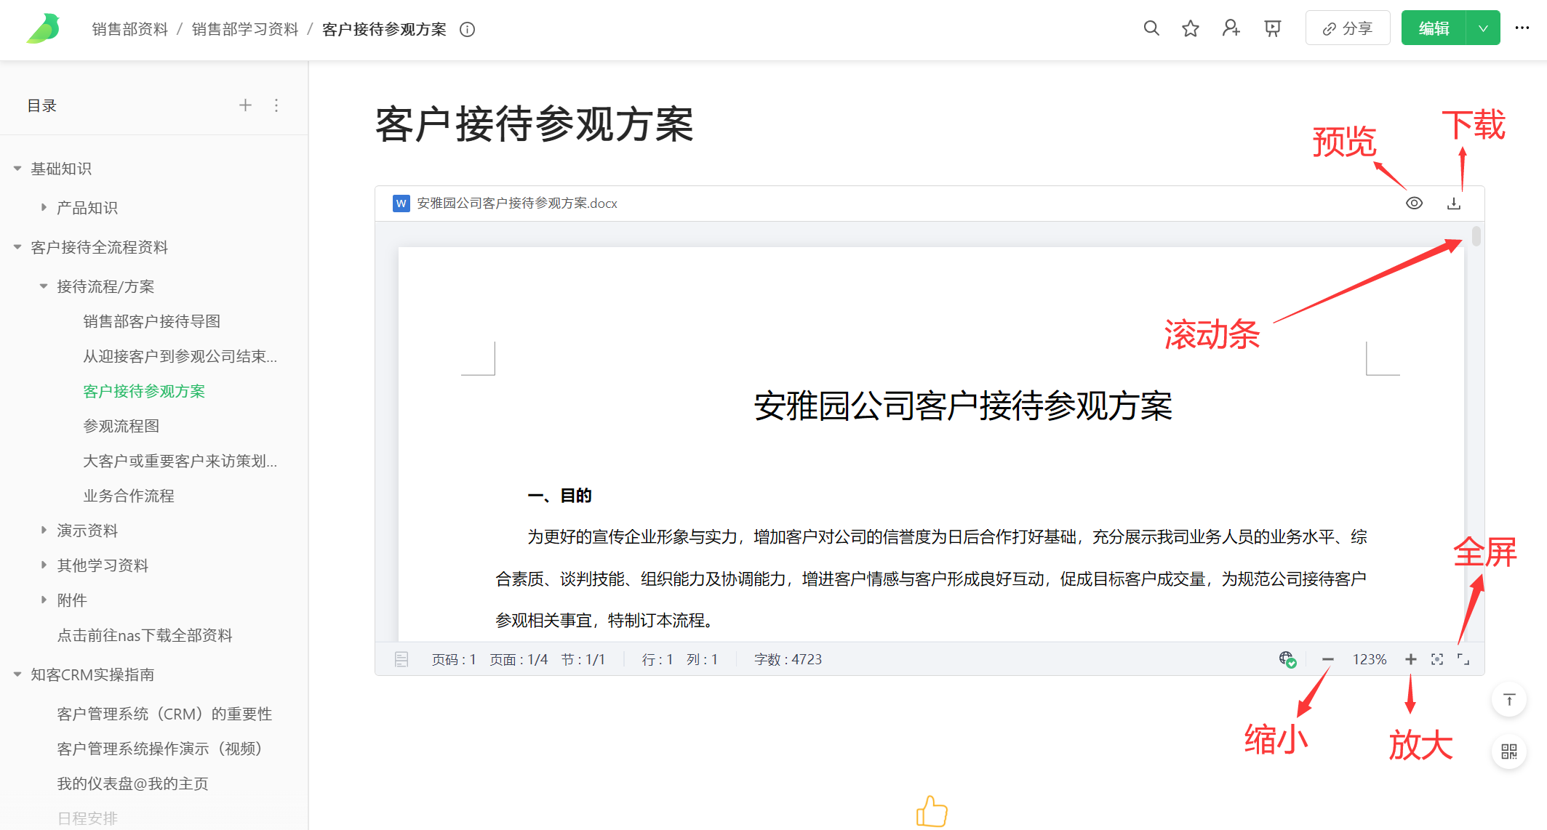Enter full screen for the document viewer
This screenshot has width=1547, height=830.
(x=1463, y=658)
